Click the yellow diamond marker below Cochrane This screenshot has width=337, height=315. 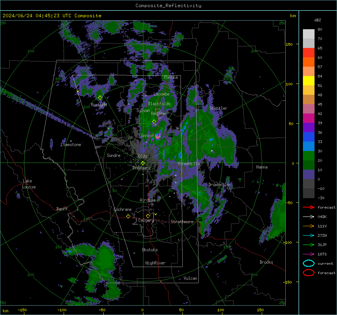point(128,216)
